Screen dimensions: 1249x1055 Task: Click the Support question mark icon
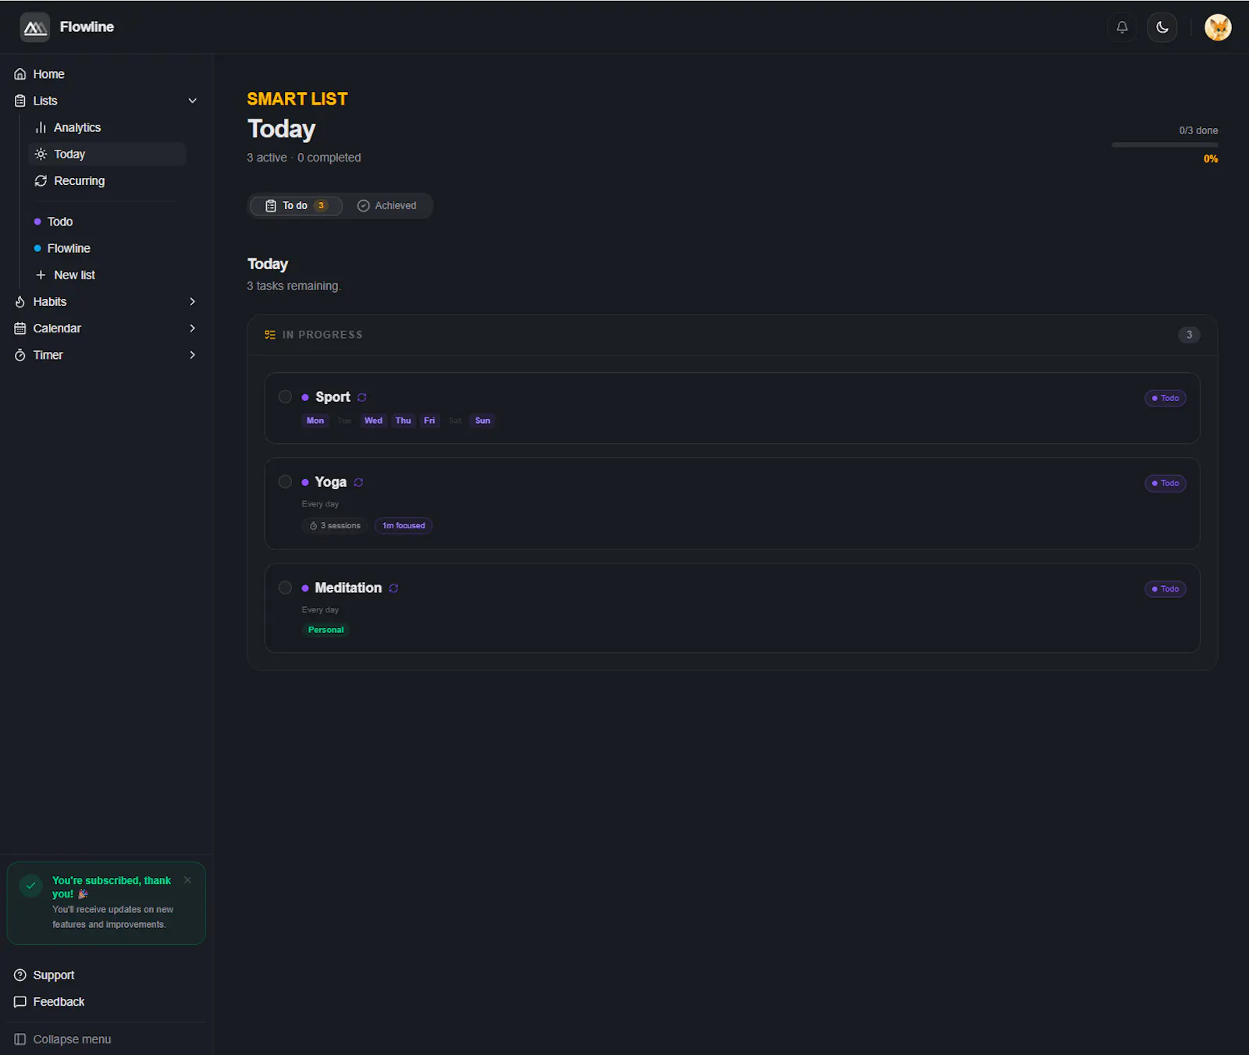point(20,975)
